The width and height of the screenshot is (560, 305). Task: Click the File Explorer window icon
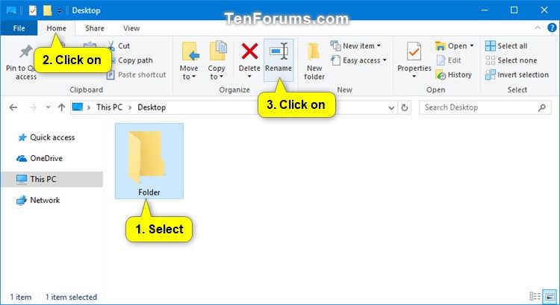coord(11,10)
